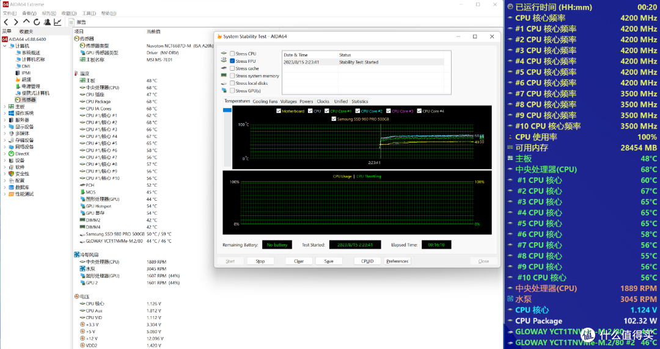660x349 pixels.
Task: Switch to the Cooling Fans tab
Action: coord(265,101)
